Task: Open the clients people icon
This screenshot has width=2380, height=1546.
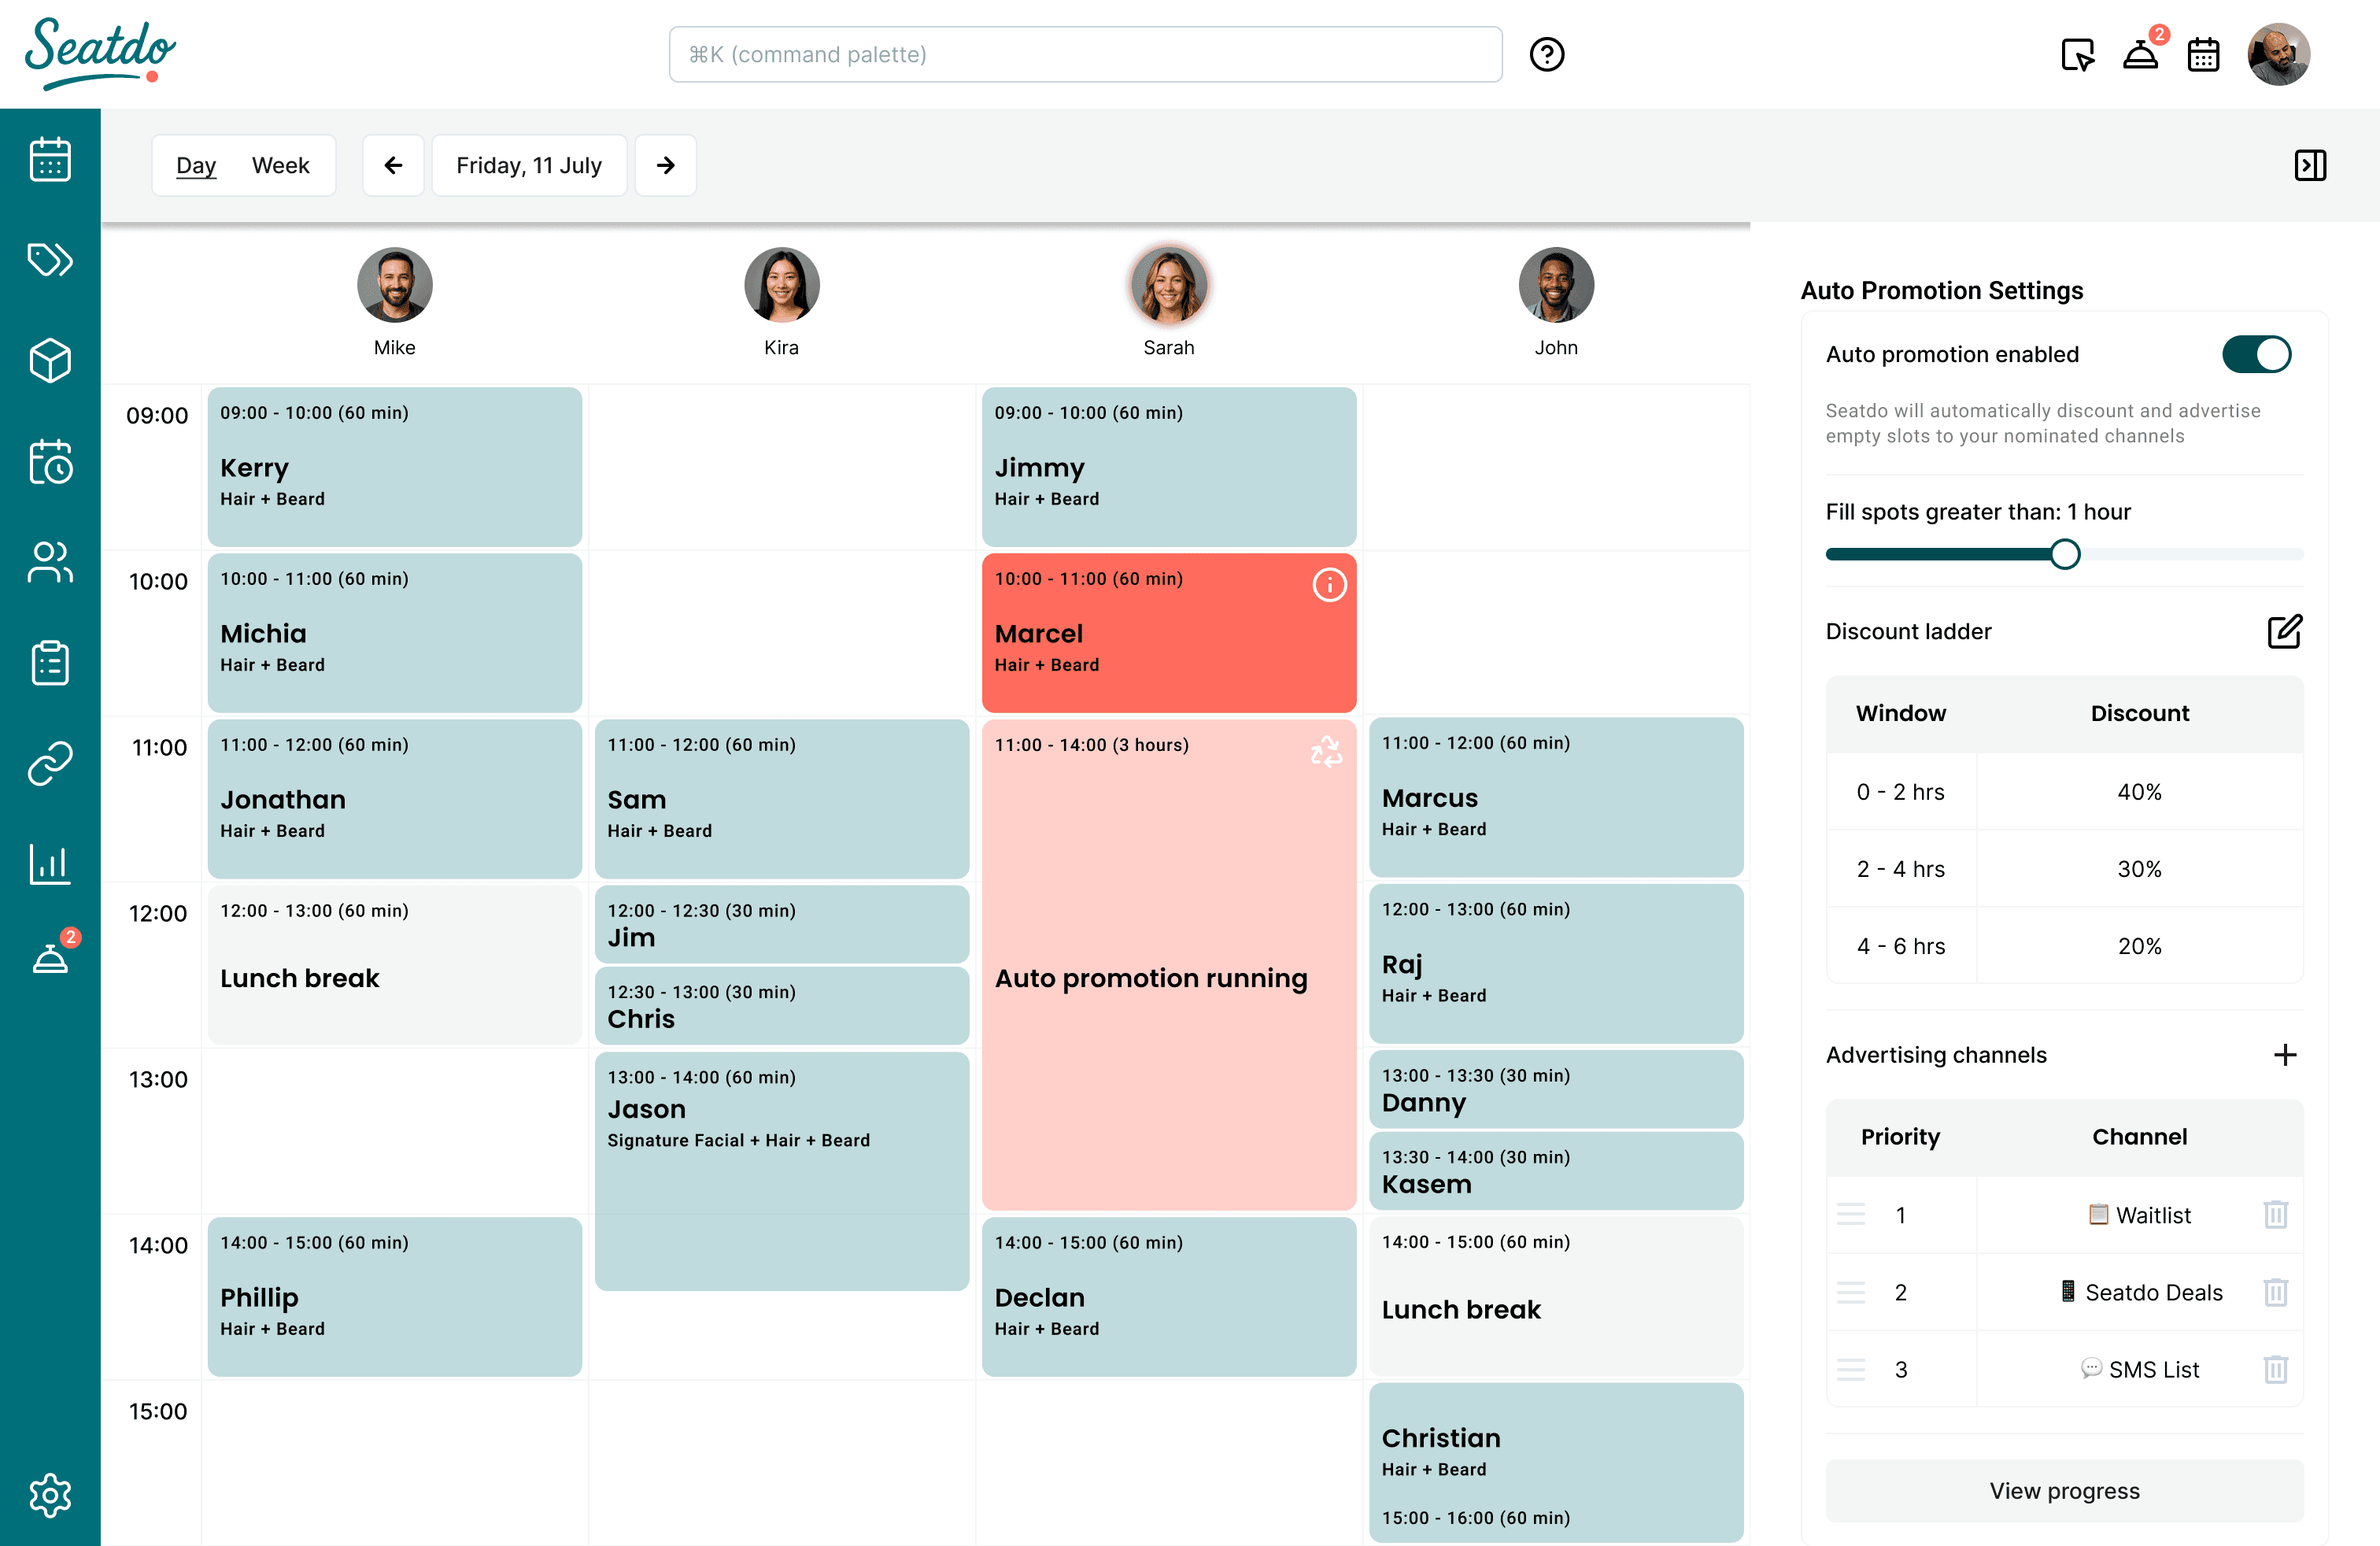Action: click(50, 562)
